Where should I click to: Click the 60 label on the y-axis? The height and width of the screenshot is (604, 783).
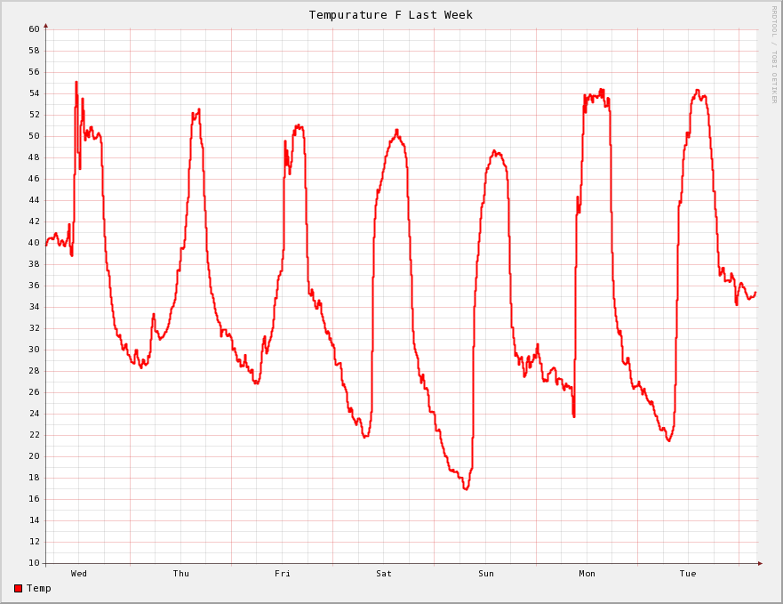[x=34, y=29]
